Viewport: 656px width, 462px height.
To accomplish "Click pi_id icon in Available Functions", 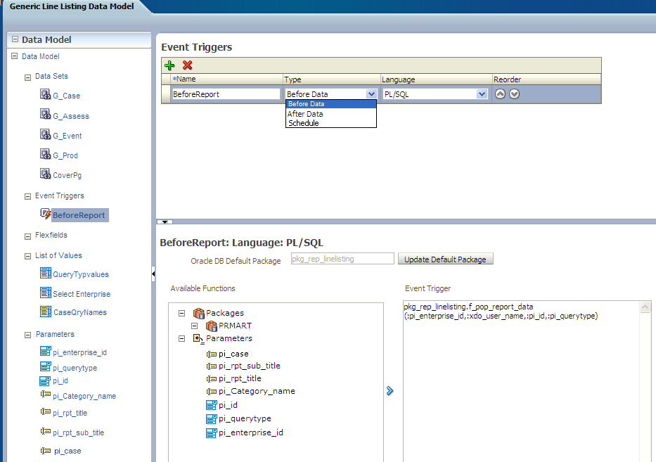I will coord(211,405).
